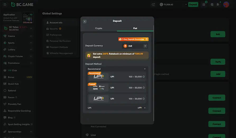Expand the UPI method group
This screenshot has height=138, width=236.
click(x=145, y=108)
